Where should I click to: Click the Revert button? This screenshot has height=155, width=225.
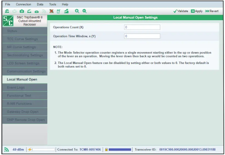(x=212, y=11)
